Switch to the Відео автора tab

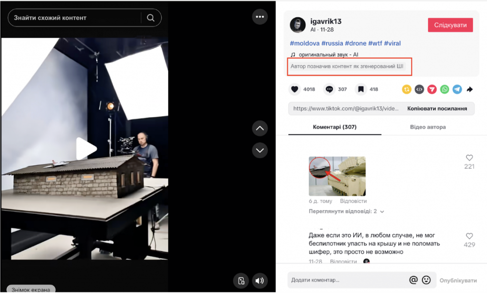coord(428,127)
